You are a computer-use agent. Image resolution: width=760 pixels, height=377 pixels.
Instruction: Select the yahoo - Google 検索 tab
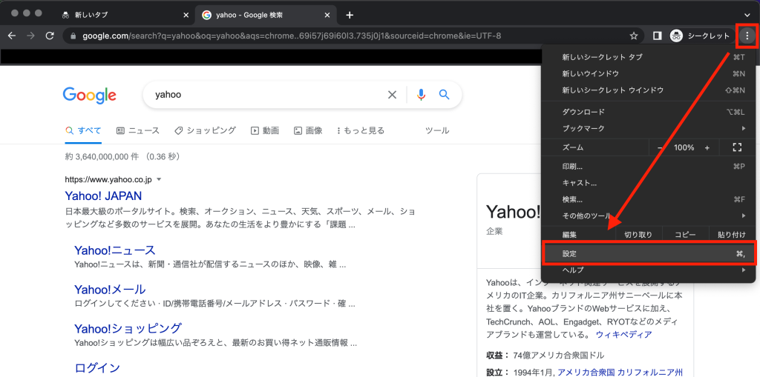pos(266,15)
